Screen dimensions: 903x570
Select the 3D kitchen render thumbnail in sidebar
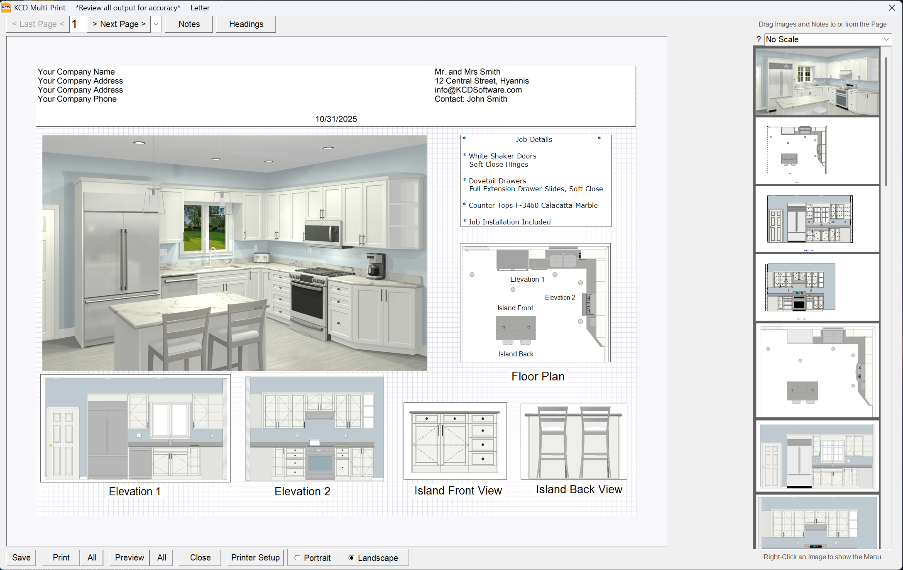click(817, 82)
